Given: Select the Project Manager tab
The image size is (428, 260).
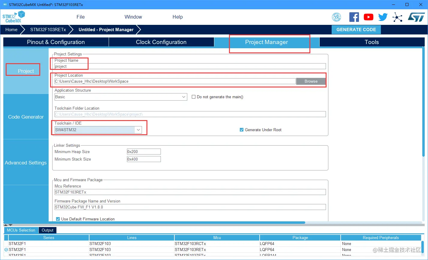Looking at the screenshot, I should [x=267, y=42].
